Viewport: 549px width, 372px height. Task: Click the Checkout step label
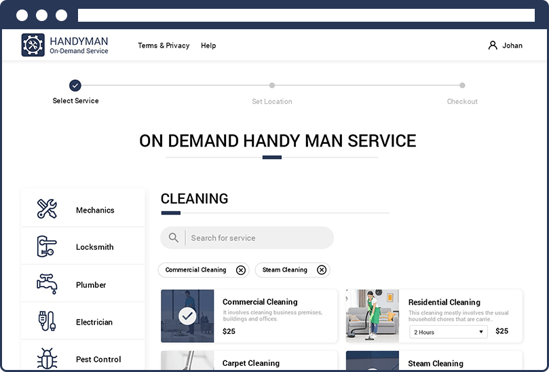pyautogui.click(x=462, y=102)
